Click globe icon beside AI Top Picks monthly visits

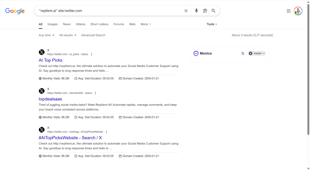click(x=40, y=78)
